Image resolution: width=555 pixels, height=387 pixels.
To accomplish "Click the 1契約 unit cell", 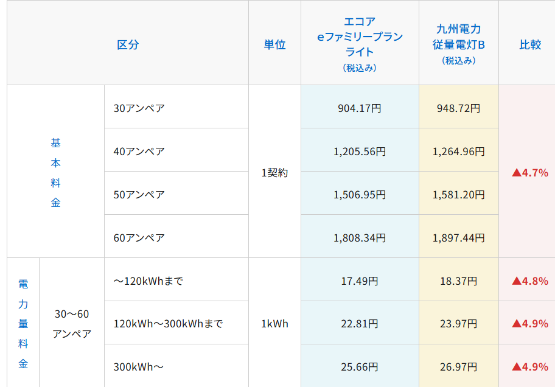I will pos(274,171).
